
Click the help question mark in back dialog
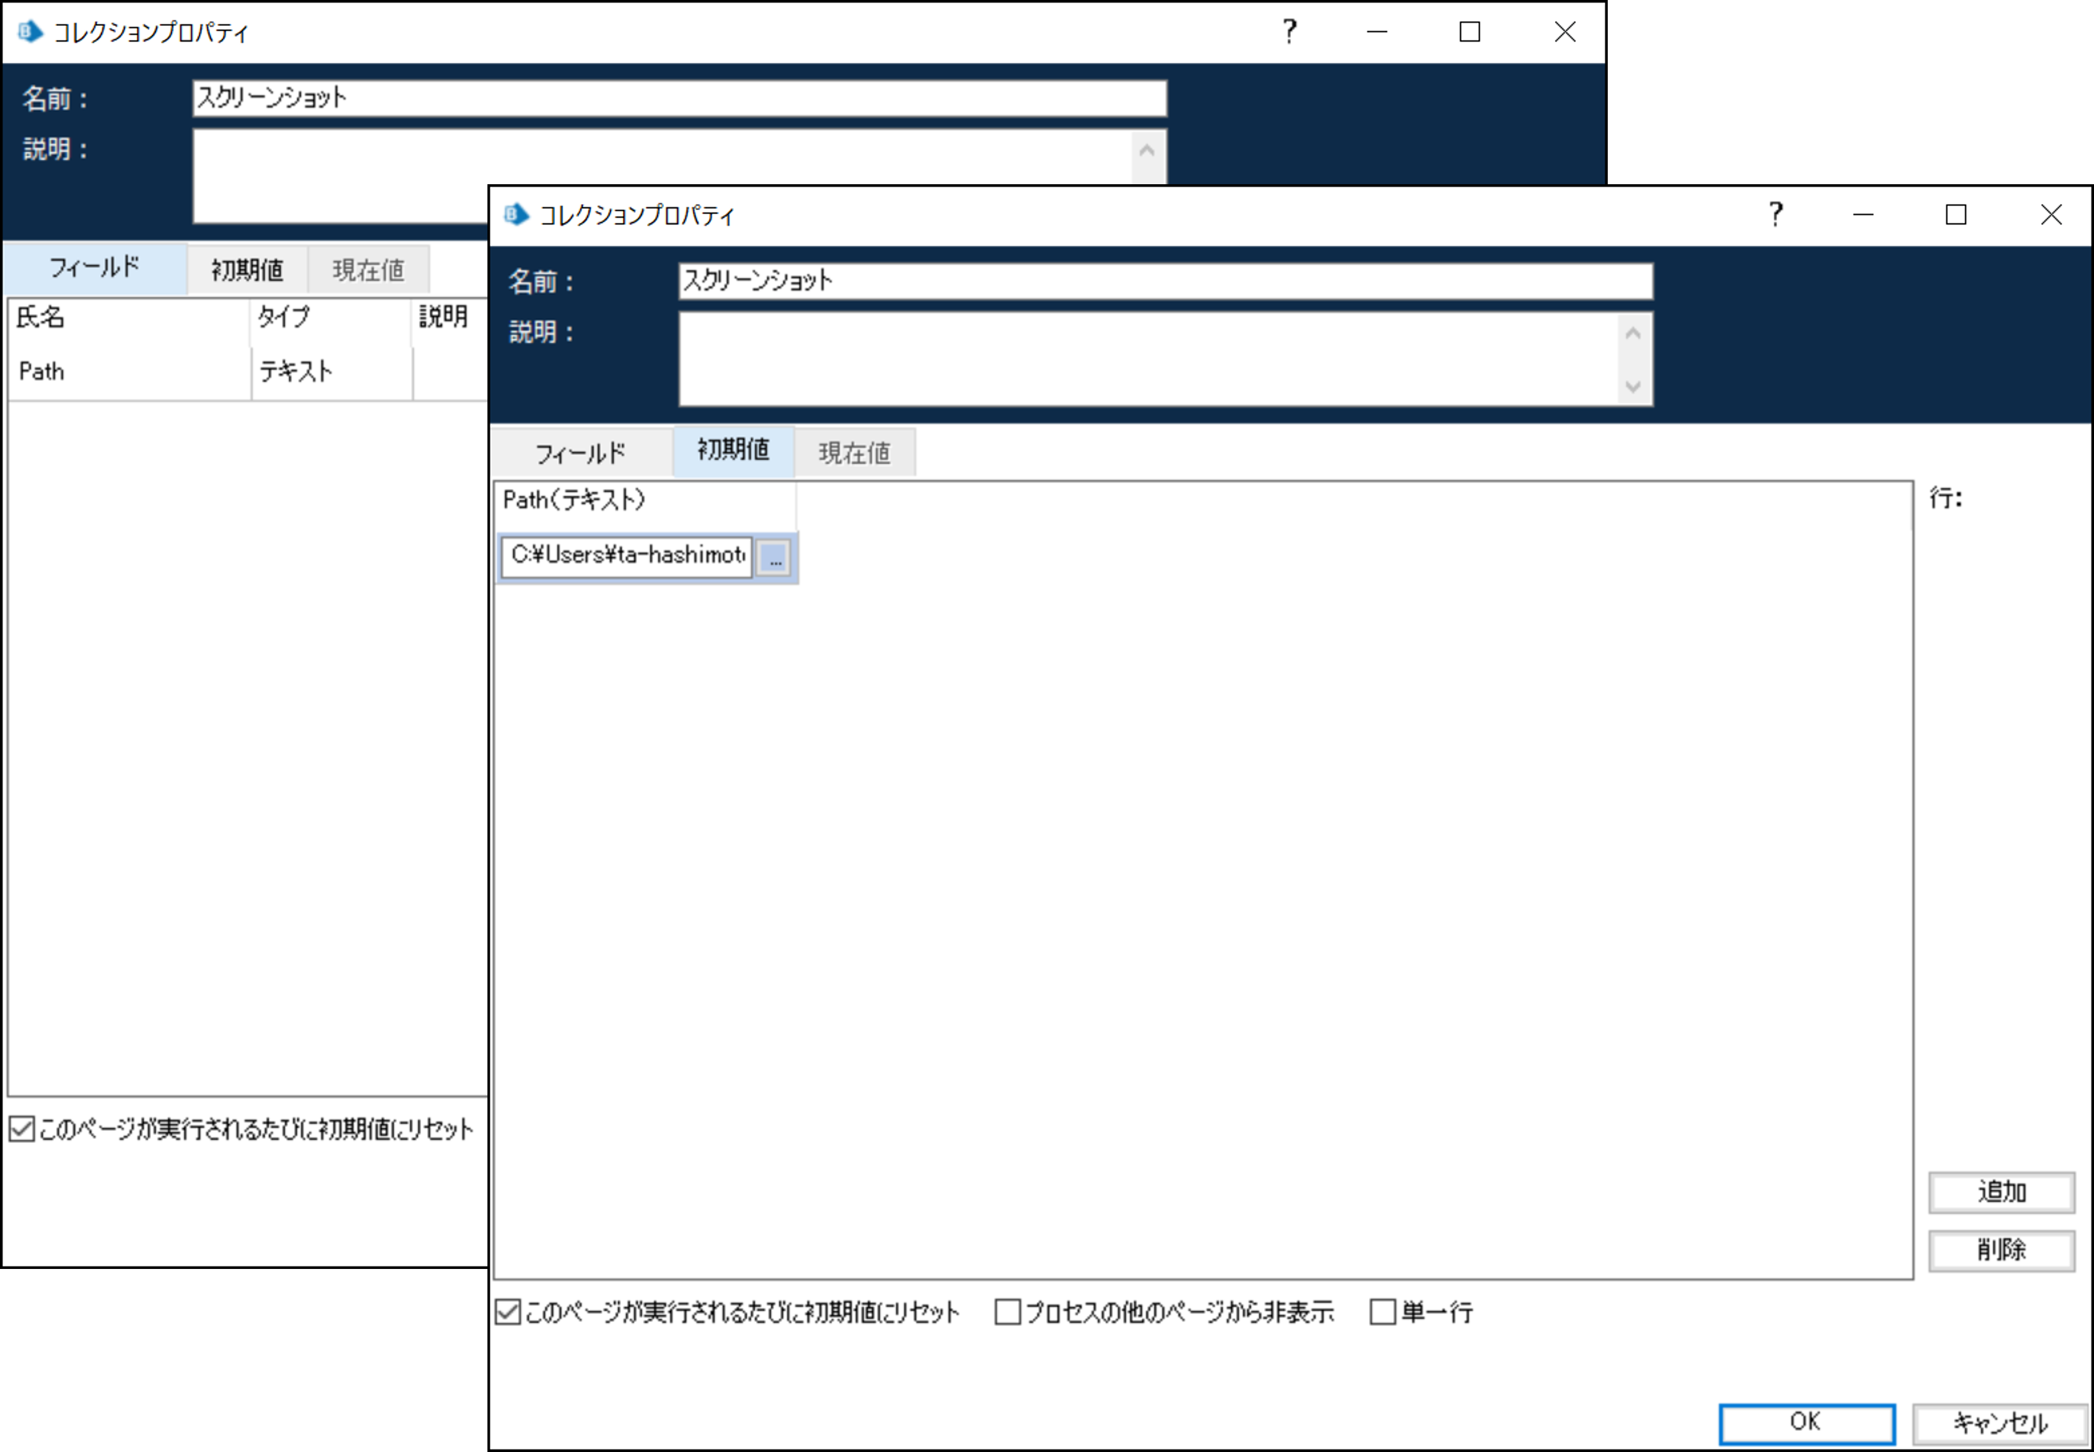[1289, 32]
